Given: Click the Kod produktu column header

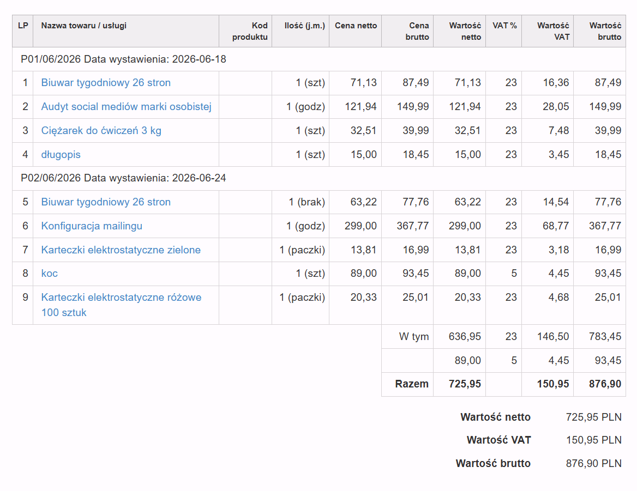Looking at the screenshot, I should (250, 31).
